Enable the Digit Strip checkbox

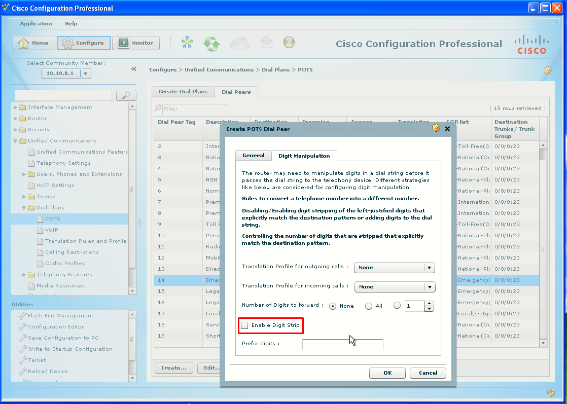(x=245, y=325)
